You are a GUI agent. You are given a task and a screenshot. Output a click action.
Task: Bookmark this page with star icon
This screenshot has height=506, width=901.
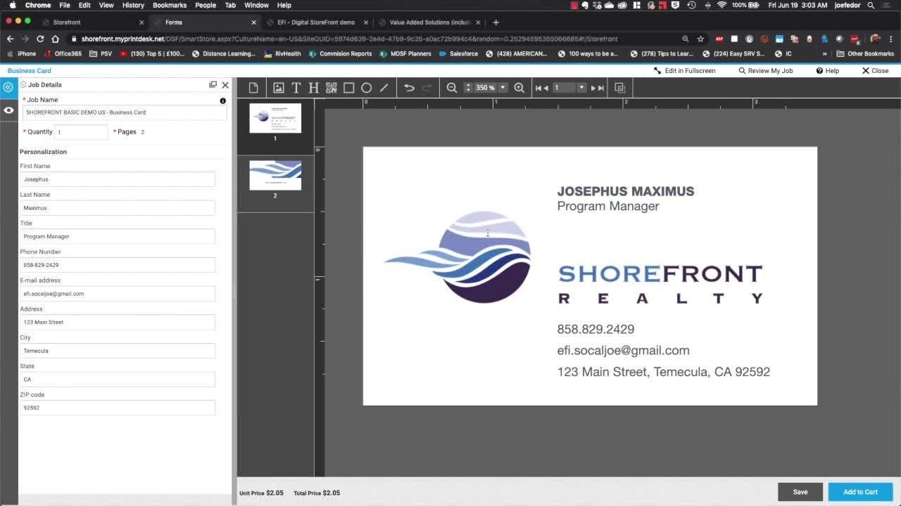pos(700,39)
